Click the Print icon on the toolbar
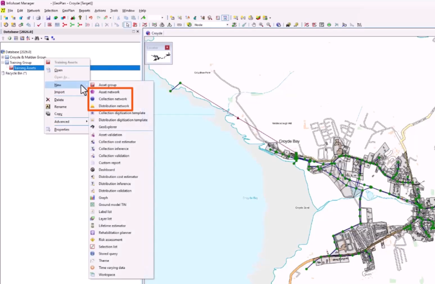The image size is (435, 284). pyautogui.click(x=38, y=17)
